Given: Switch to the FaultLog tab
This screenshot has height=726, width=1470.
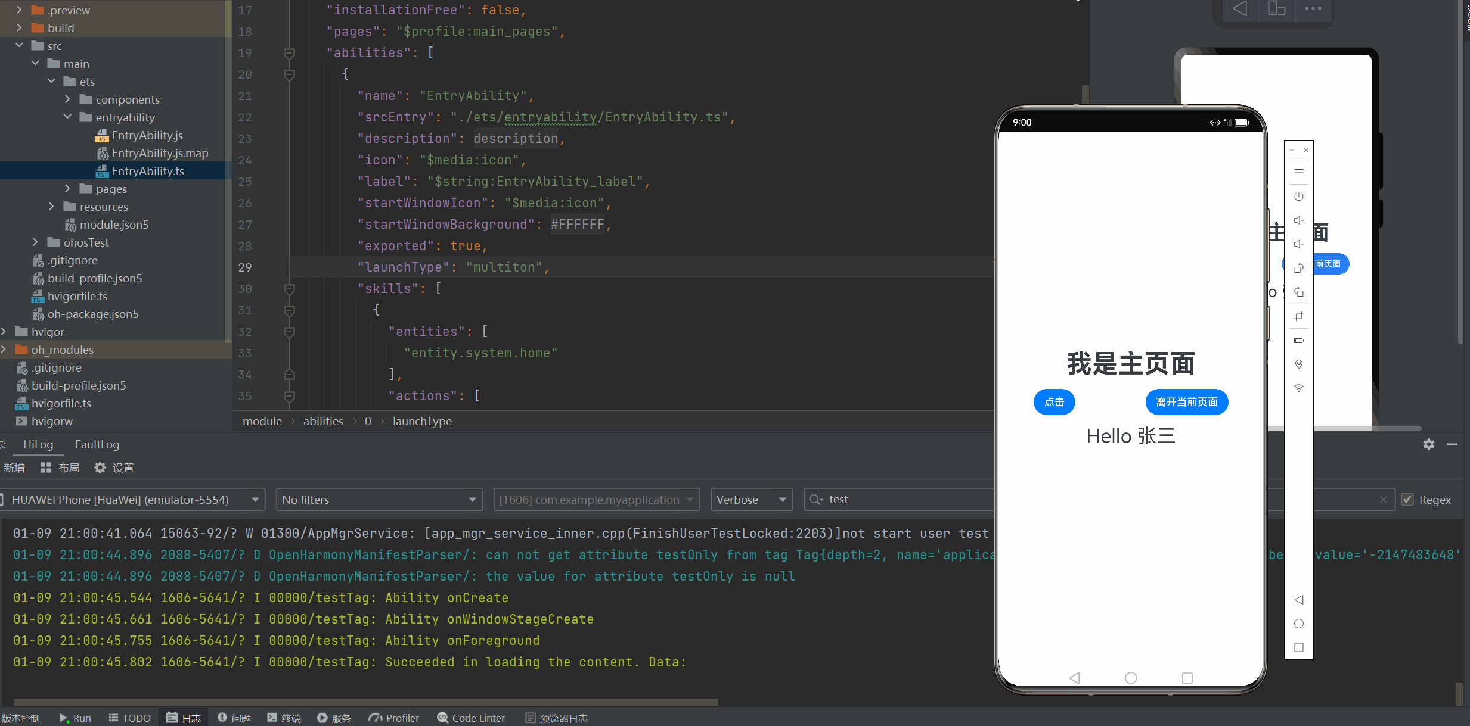Looking at the screenshot, I should [97, 444].
